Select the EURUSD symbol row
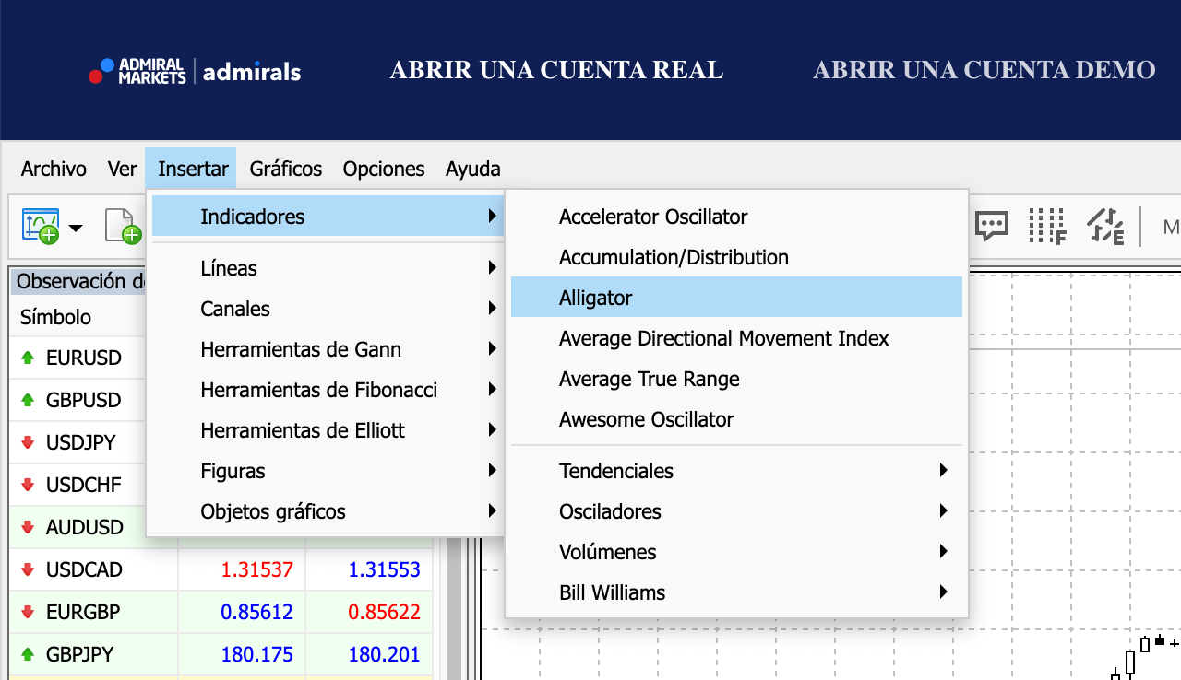 pyautogui.click(x=78, y=358)
